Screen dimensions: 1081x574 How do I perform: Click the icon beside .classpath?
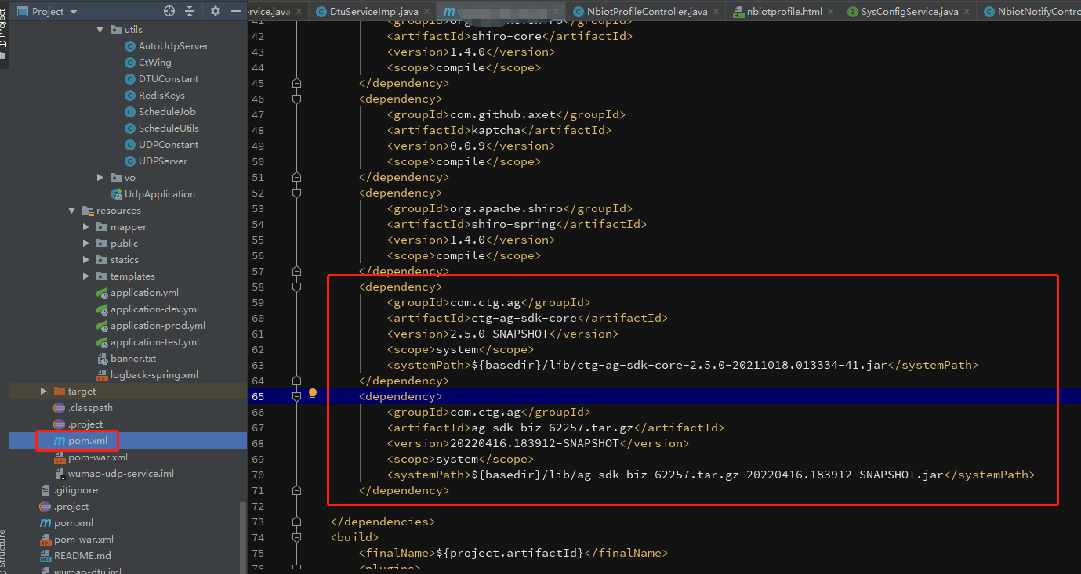click(59, 408)
